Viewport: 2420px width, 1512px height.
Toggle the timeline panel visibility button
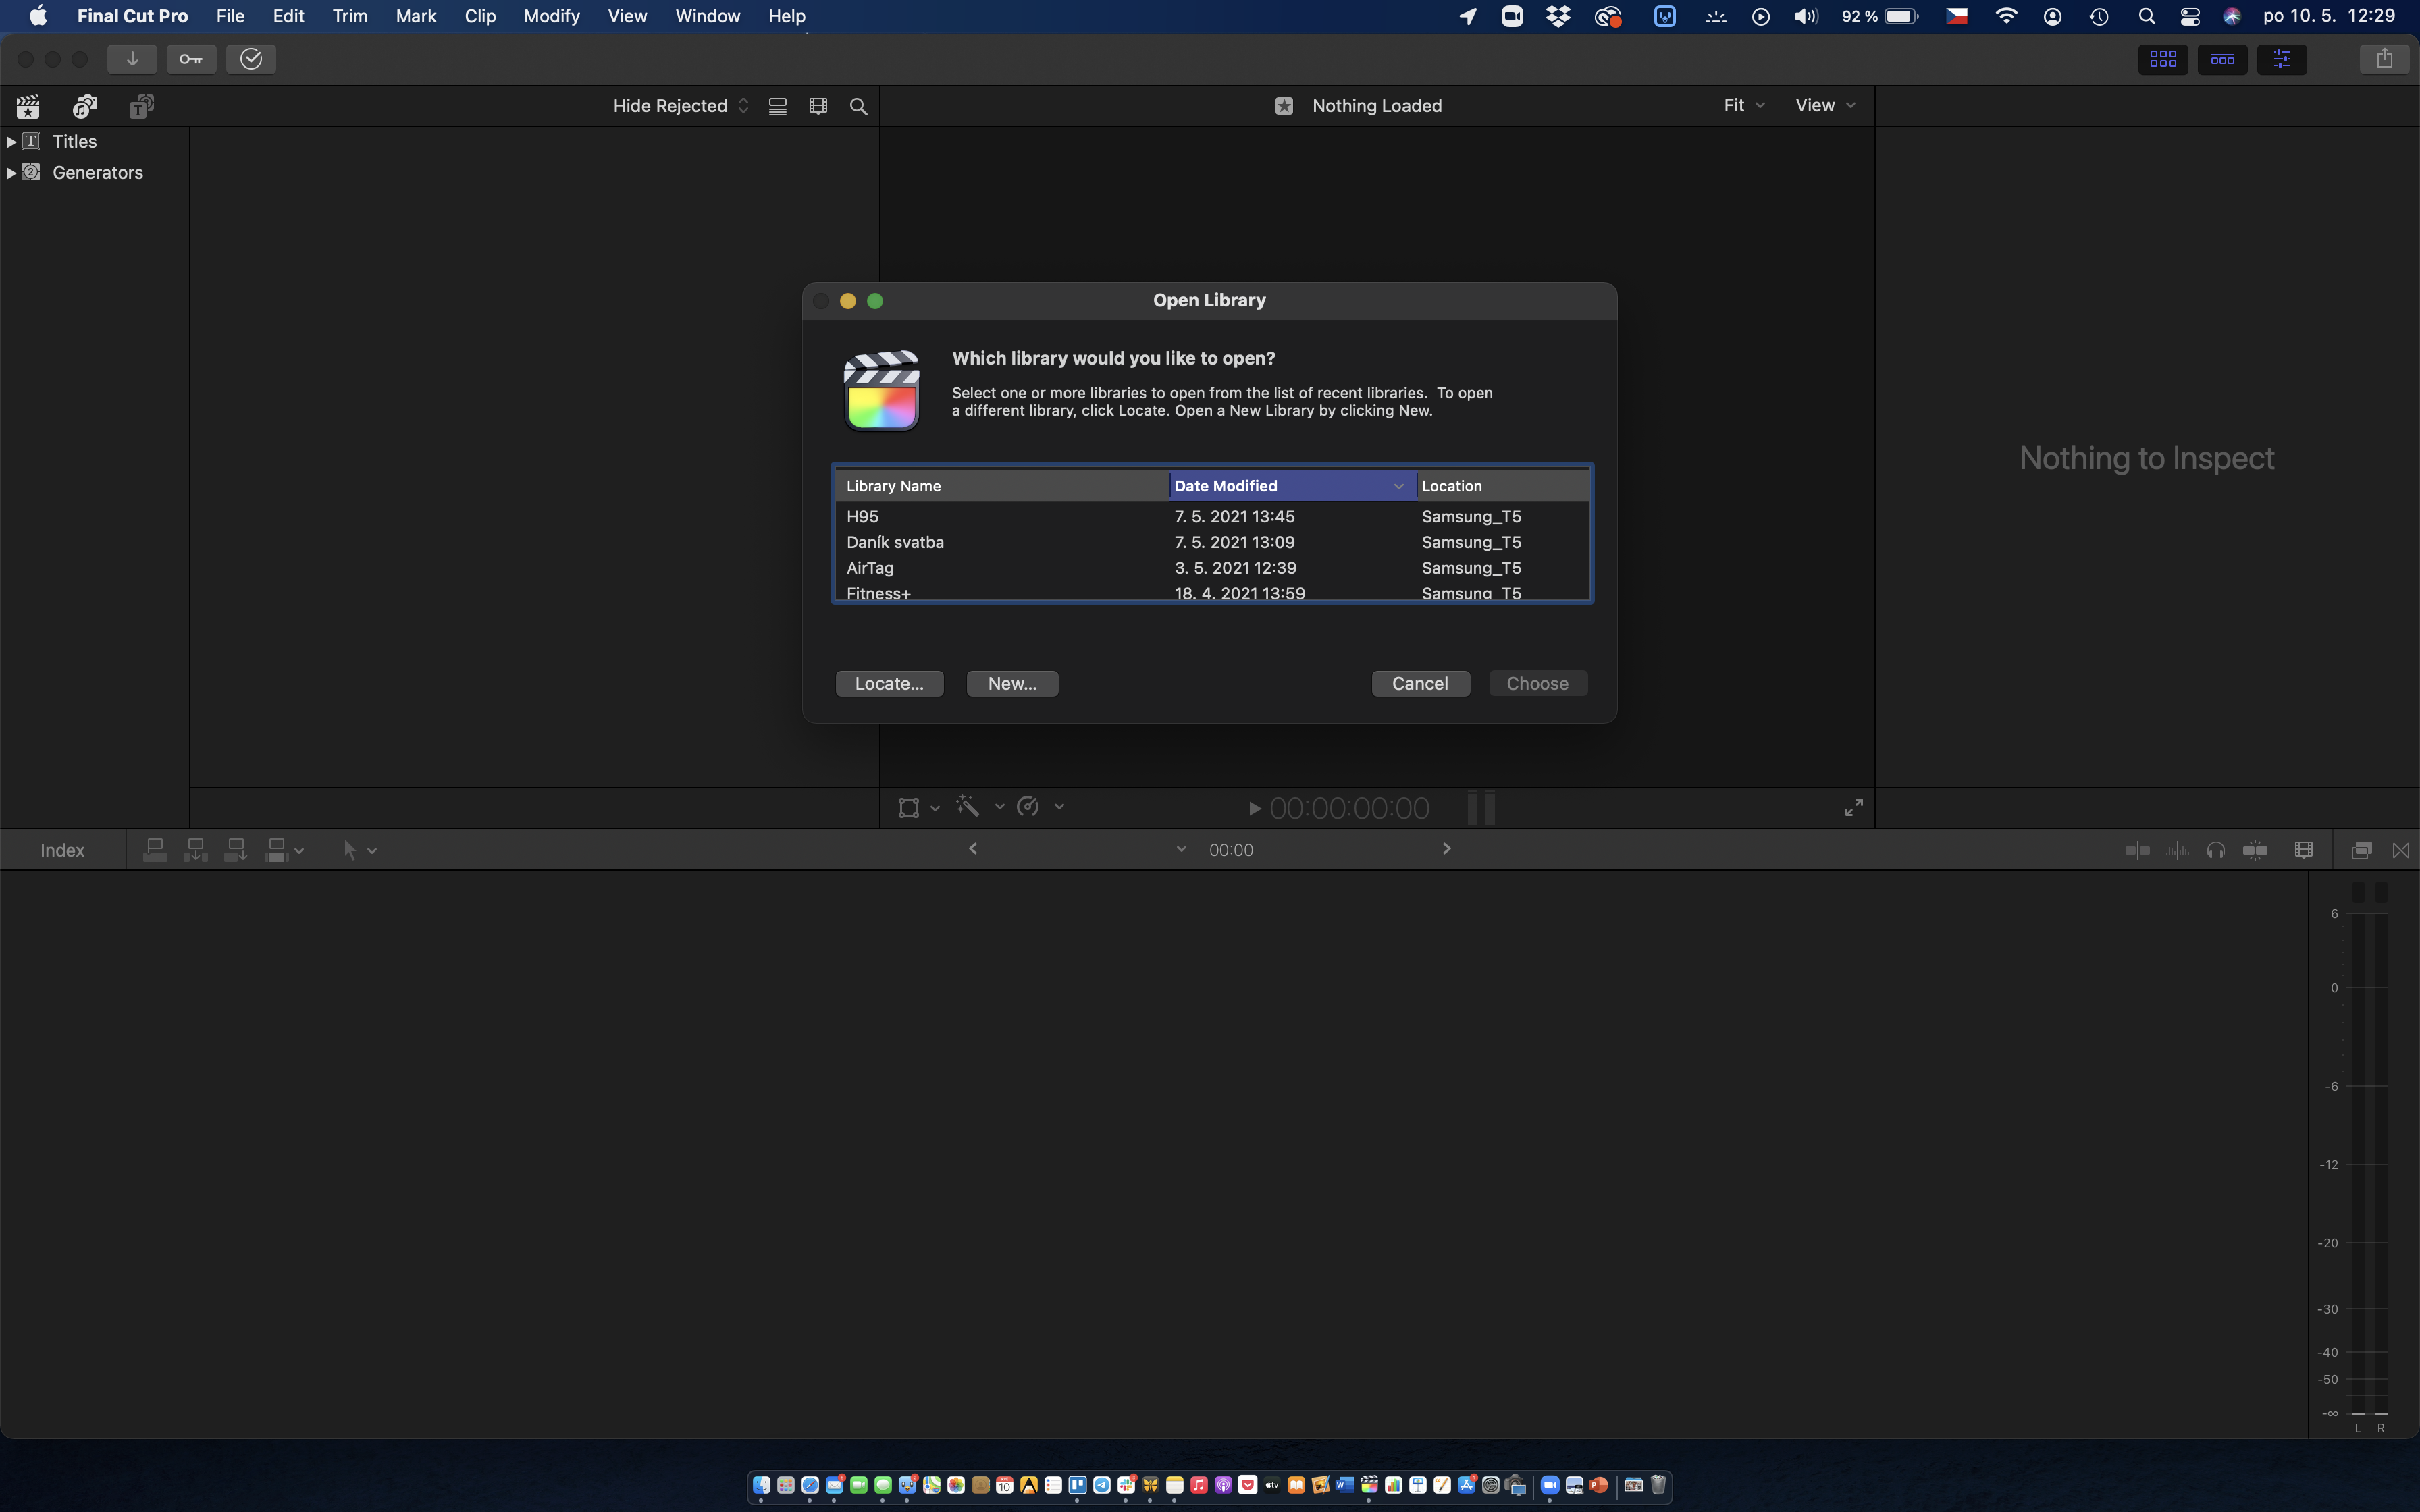pyautogui.click(x=2222, y=59)
